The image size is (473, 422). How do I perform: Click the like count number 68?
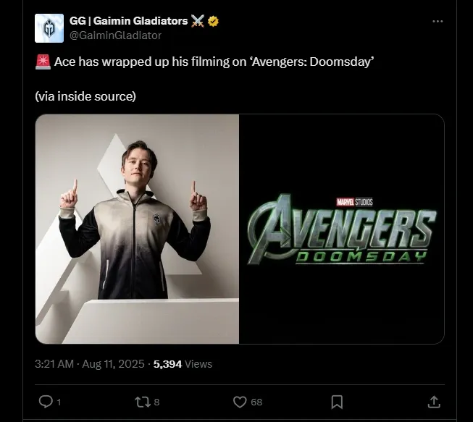click(x=256, y=402)
